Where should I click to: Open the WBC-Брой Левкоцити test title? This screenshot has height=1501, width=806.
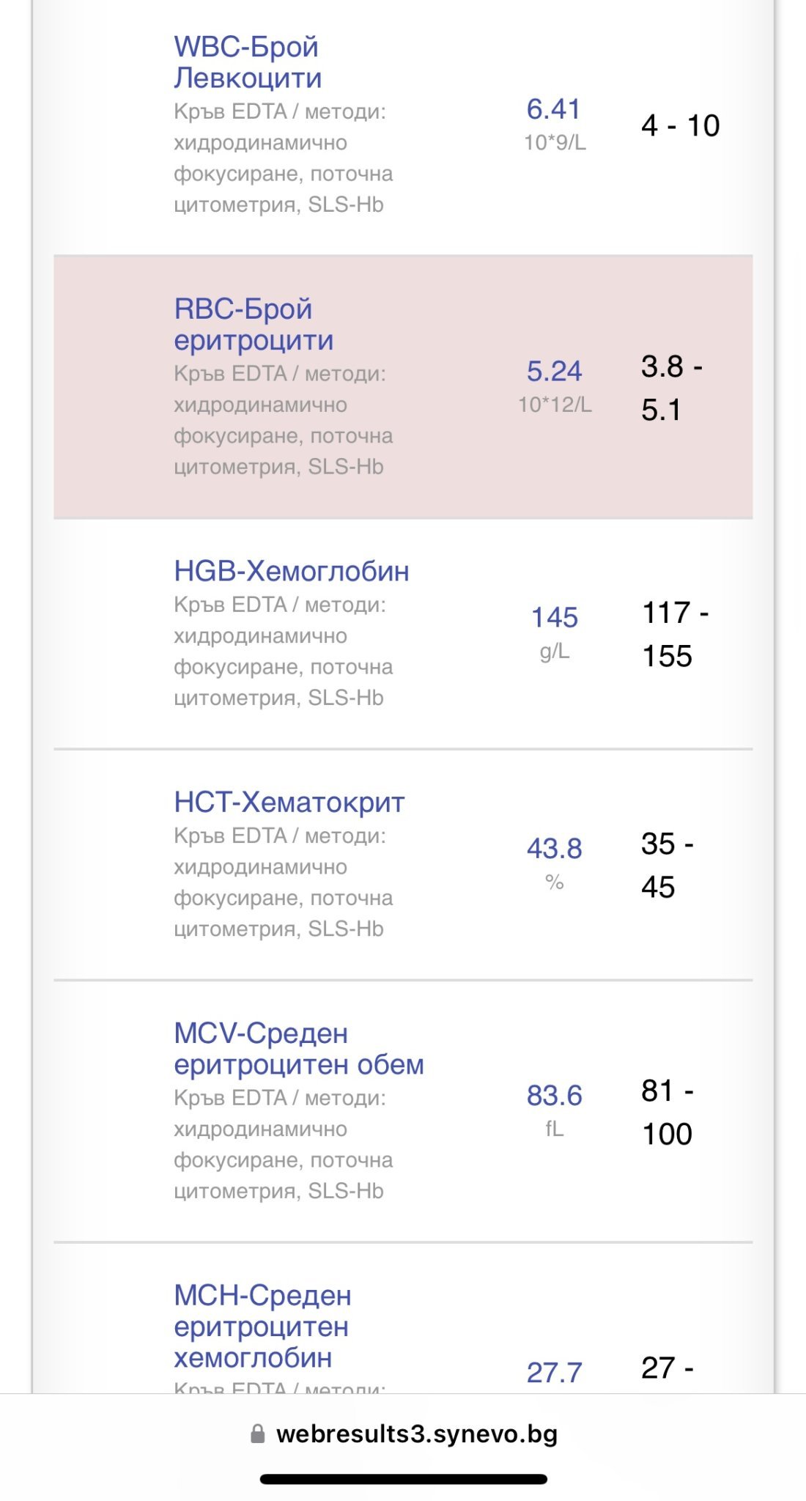(x=247, y=62)
